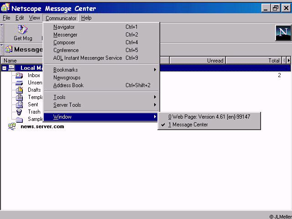Close the Communicator menu
The width and height of the screenshot is (292, 219).
point(61,18)
